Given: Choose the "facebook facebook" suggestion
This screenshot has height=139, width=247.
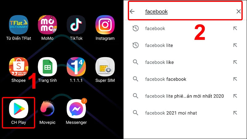Looking at the screenshot, I should click(x=185, y=79).
